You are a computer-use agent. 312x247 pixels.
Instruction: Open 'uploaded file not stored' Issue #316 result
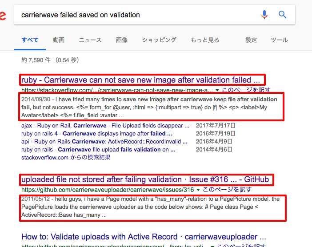[145, 179]
